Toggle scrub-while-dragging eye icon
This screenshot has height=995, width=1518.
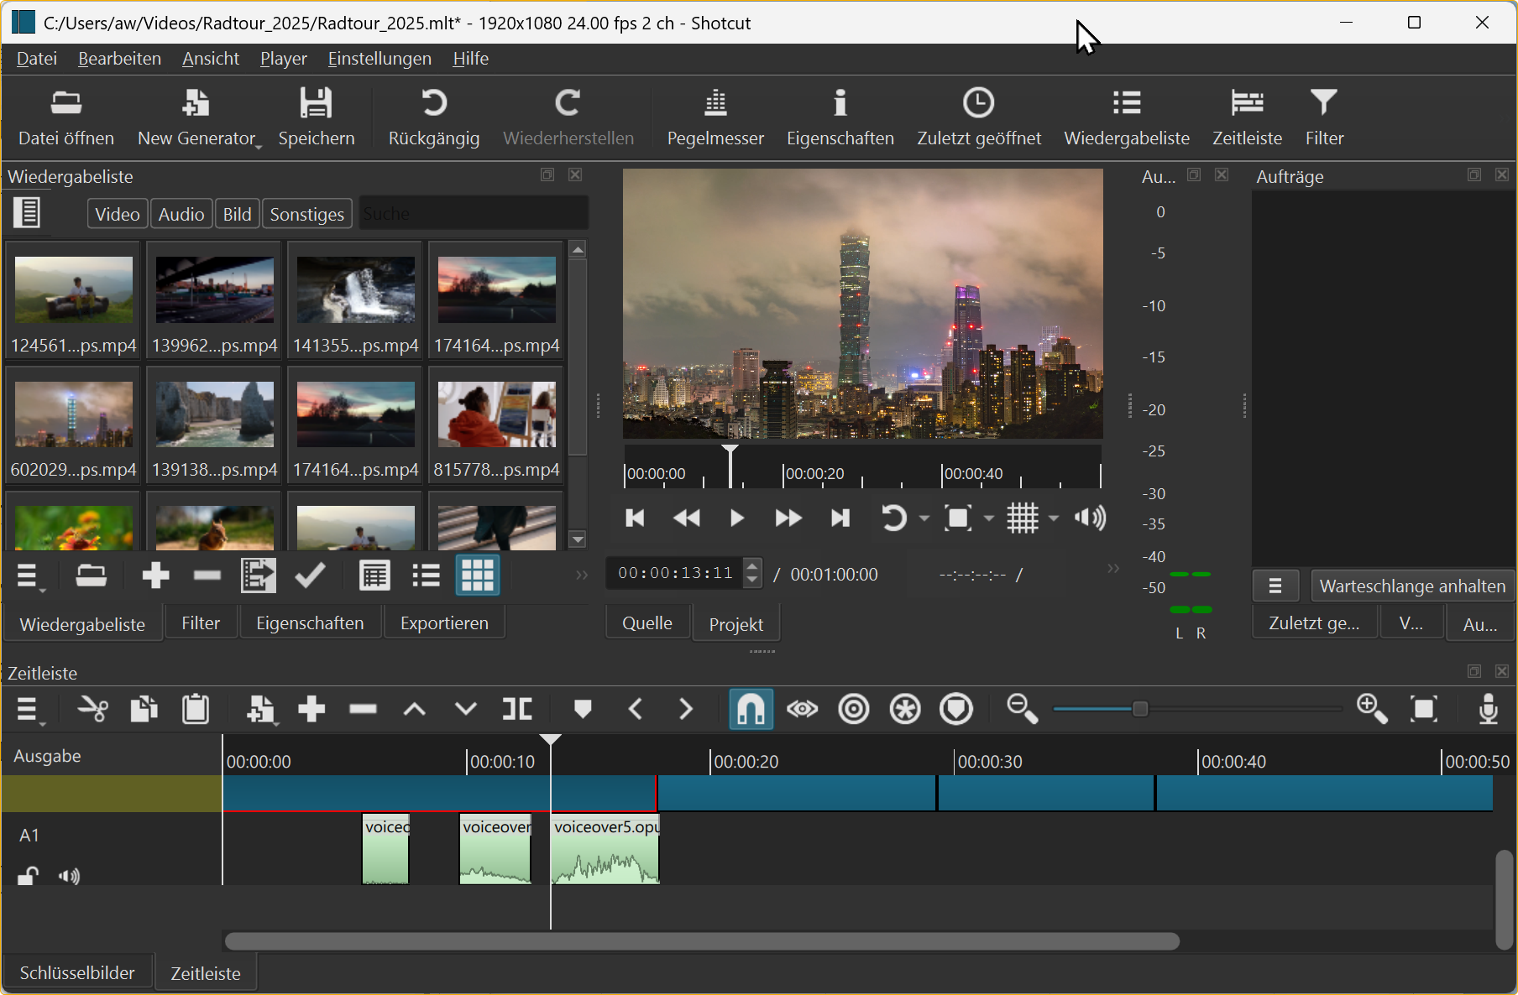pyautogui.click(x=802, y=710)
